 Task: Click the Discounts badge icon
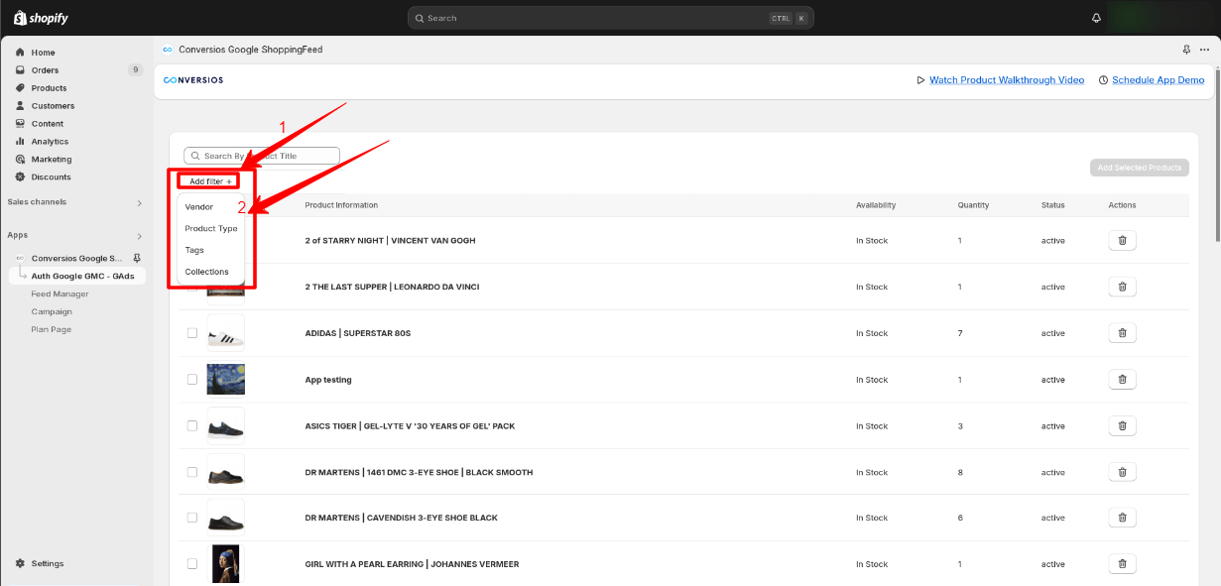tap(20, 177)
